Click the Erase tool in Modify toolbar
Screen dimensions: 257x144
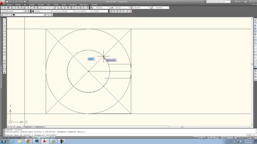tap(255, 20)
